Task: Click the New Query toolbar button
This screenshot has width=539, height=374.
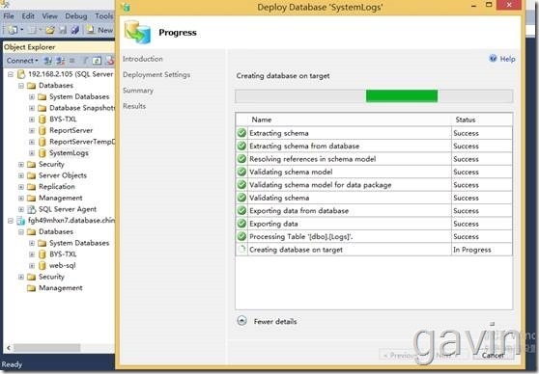Action: click(99, 30)
